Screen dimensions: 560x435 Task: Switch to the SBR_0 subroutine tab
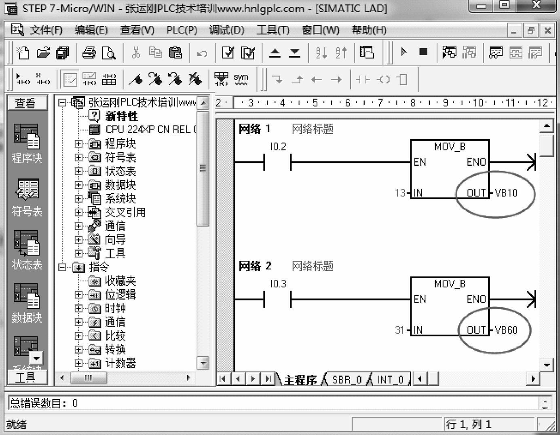tap(347, 380)
